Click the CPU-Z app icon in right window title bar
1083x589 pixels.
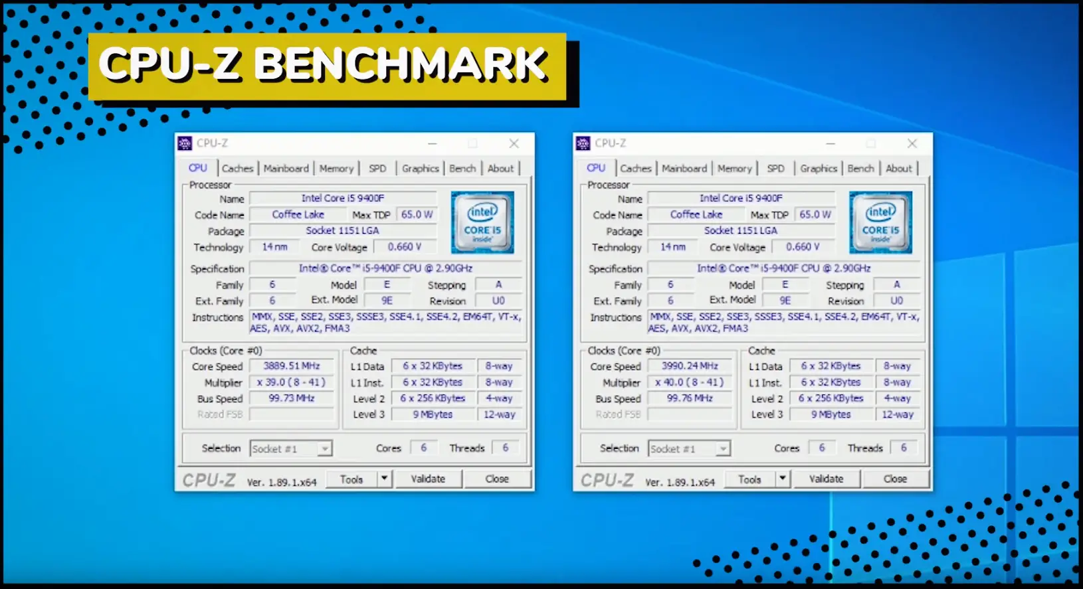(x=583, y=143)
